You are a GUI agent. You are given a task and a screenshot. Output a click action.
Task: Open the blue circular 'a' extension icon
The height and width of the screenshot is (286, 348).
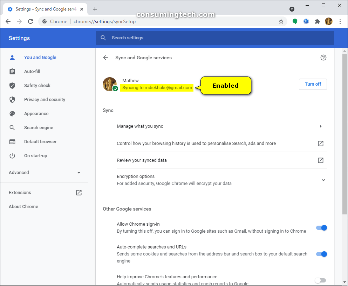(306, 21)
